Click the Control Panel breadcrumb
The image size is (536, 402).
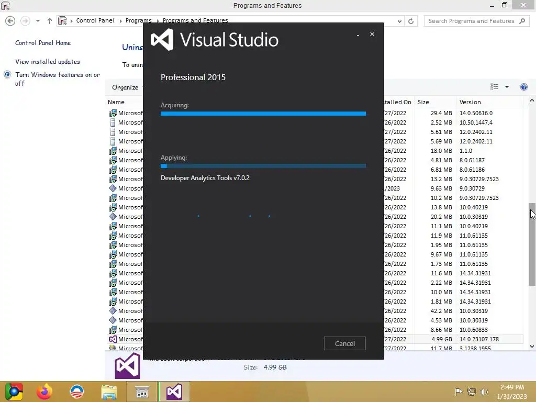[x=95, y=20]
